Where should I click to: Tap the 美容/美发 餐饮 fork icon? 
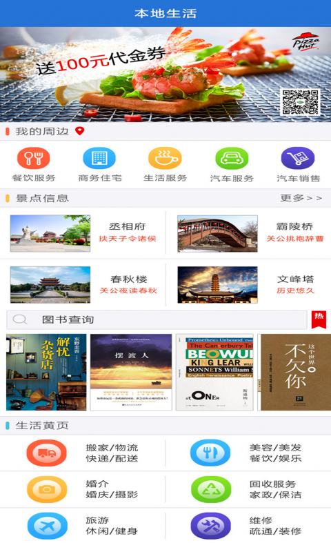[210, 453]
